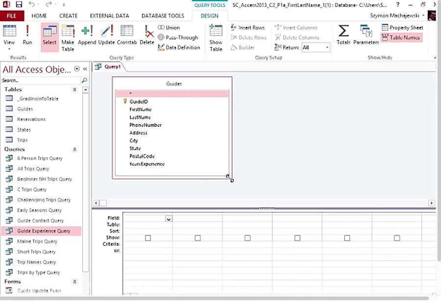Image resolution: width=441 pixels, height=301 pixels.
Task: Choose the Append query icon
Action: point(87,35)
